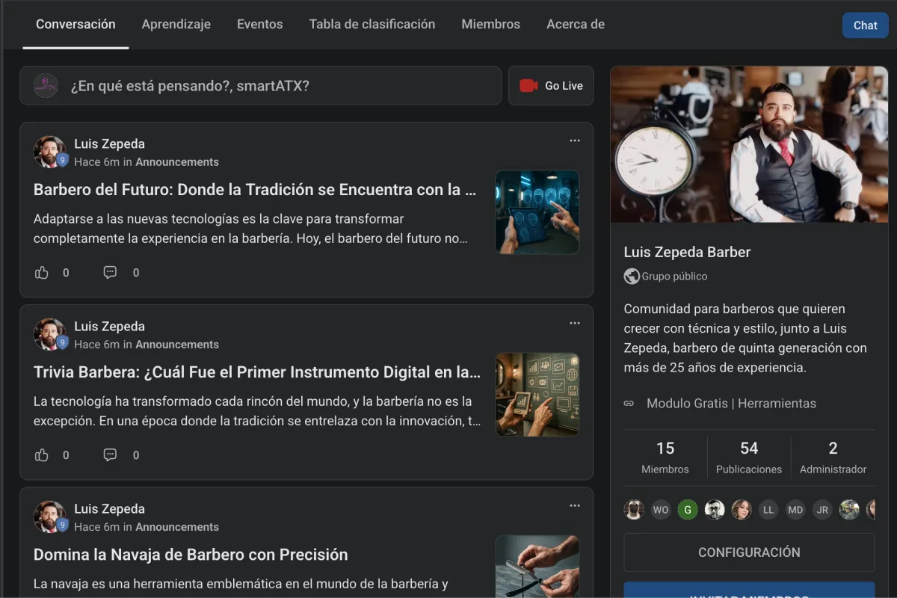The image size is (897, 598).
Task: Open author name Luis Zepeda on Trivia Barbera post
Action: coord(109,327)
